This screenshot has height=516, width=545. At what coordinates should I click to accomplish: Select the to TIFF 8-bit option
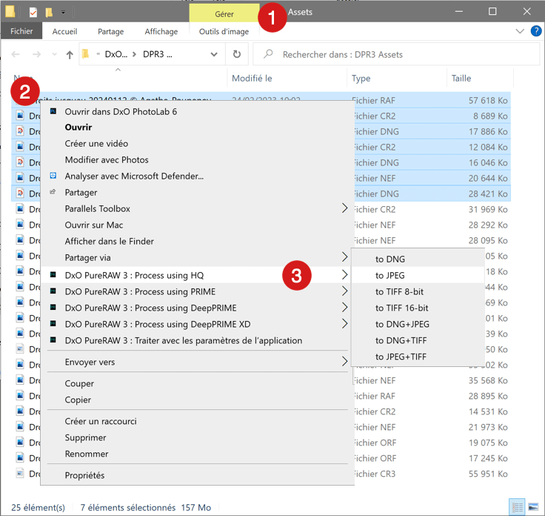click(x=418, y=292)
